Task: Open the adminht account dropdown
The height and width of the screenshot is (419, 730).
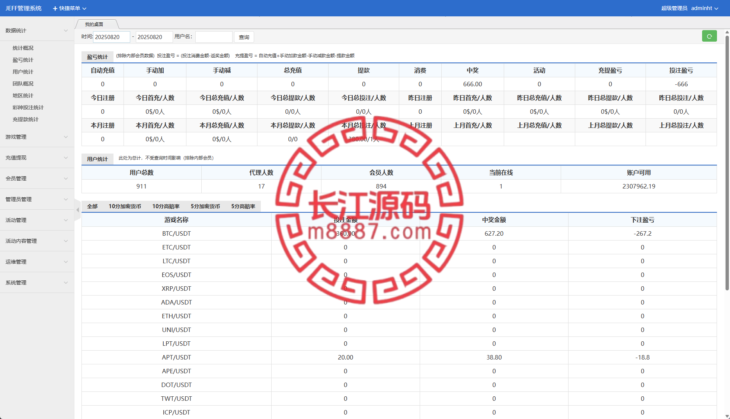Action: pos(705,8)
